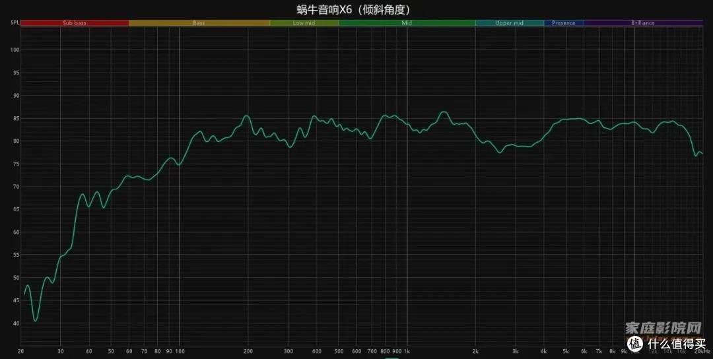Click the 100 value on SPL axis

coord(15,50)
